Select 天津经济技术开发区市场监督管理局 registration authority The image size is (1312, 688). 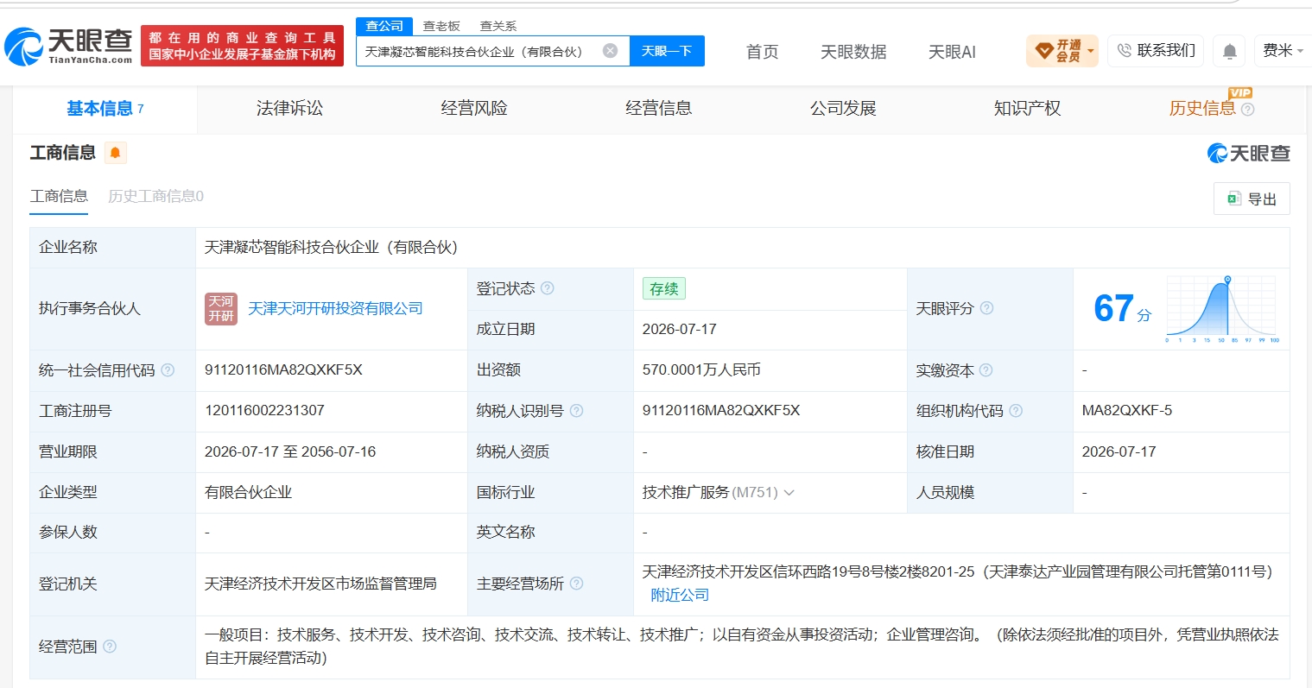[x=320, y=584]
